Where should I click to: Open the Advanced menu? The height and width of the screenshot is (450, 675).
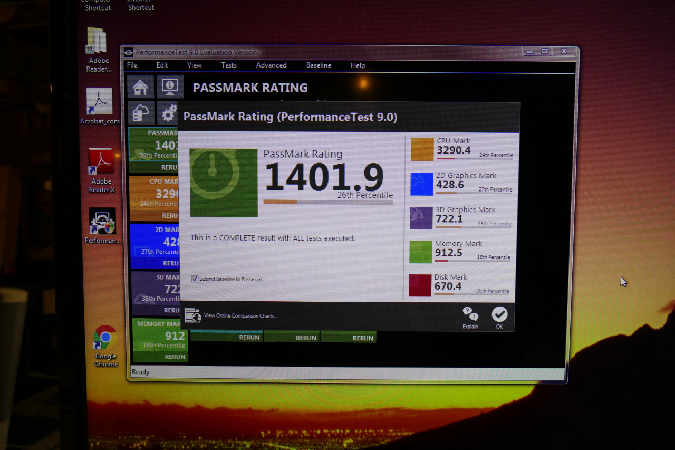pyautogui.click(x=271, y=65)
